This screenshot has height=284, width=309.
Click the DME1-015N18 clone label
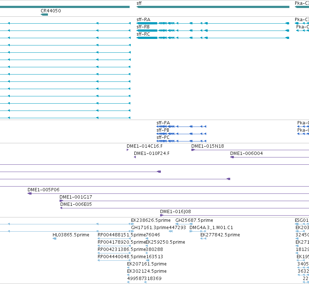coord(207,146)
